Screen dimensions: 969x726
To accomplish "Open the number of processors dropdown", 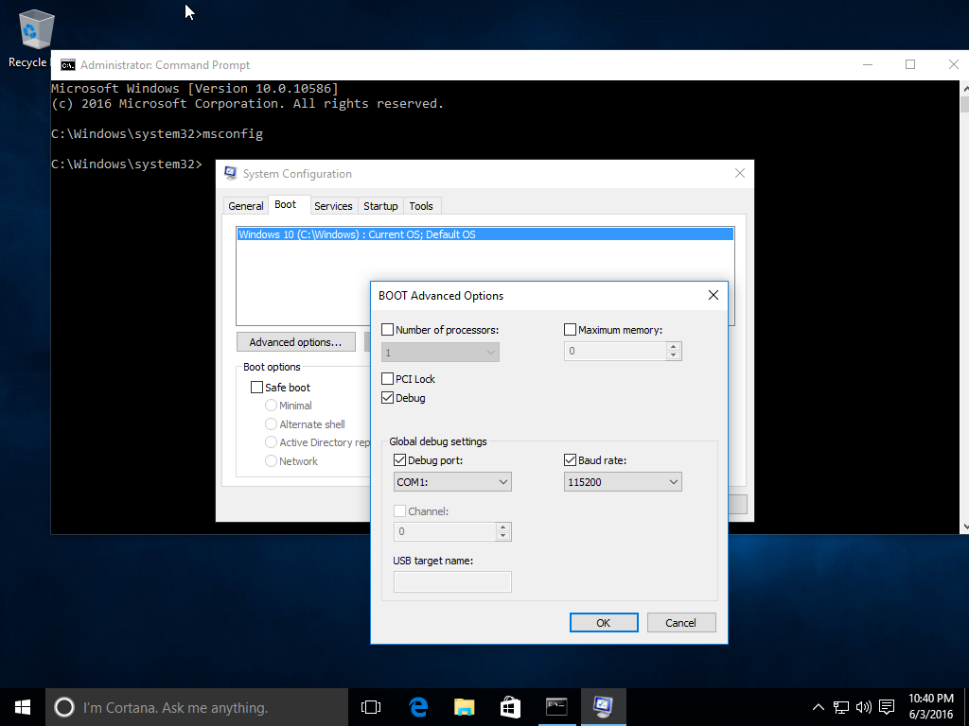I will [440, 353].
